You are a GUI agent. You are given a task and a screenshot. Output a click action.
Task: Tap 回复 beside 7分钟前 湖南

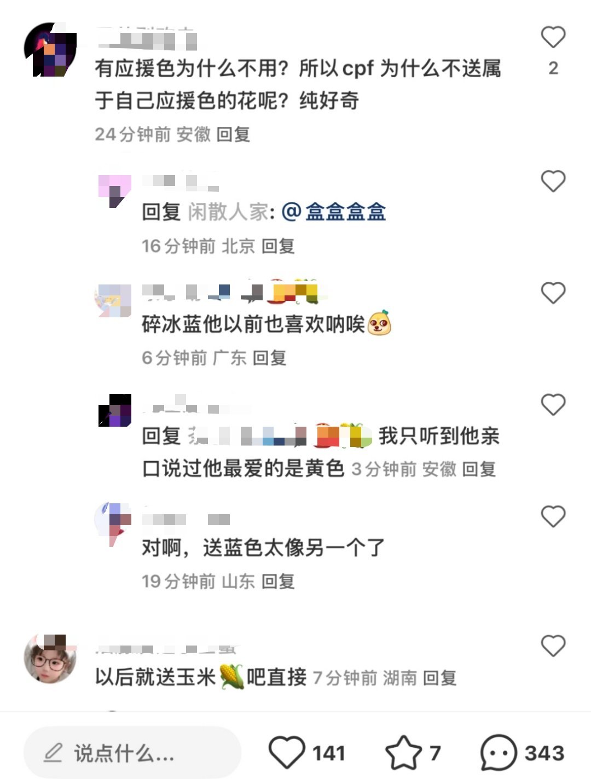pos(440,678)
